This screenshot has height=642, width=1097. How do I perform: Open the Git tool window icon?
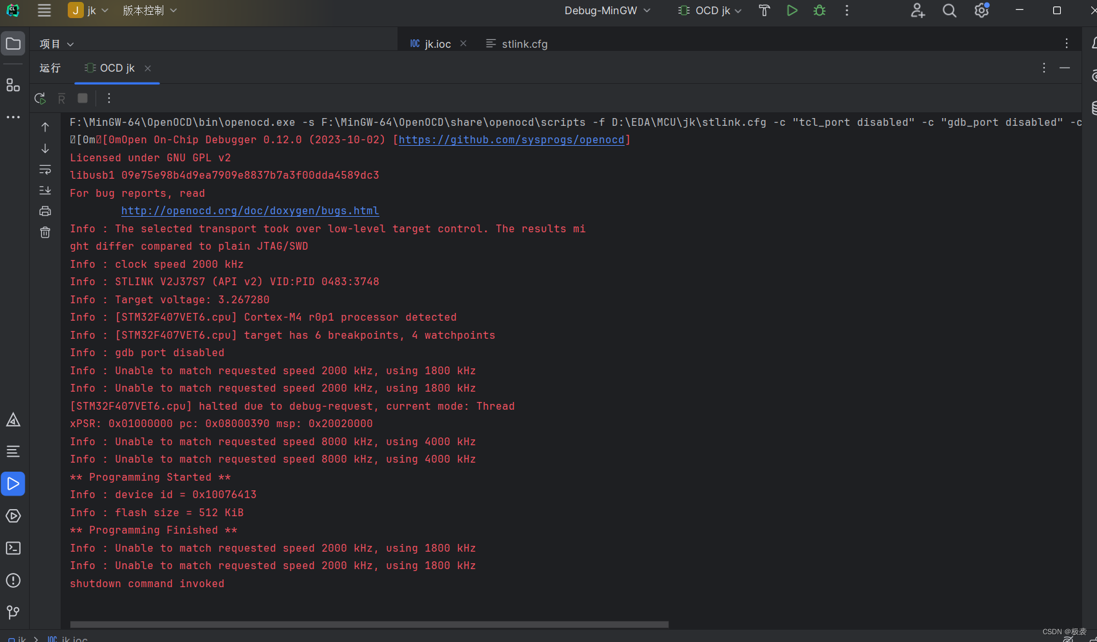click(13, 612)
